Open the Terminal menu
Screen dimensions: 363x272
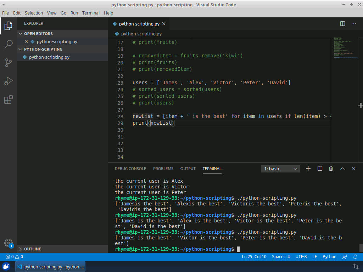pos(91,13)
